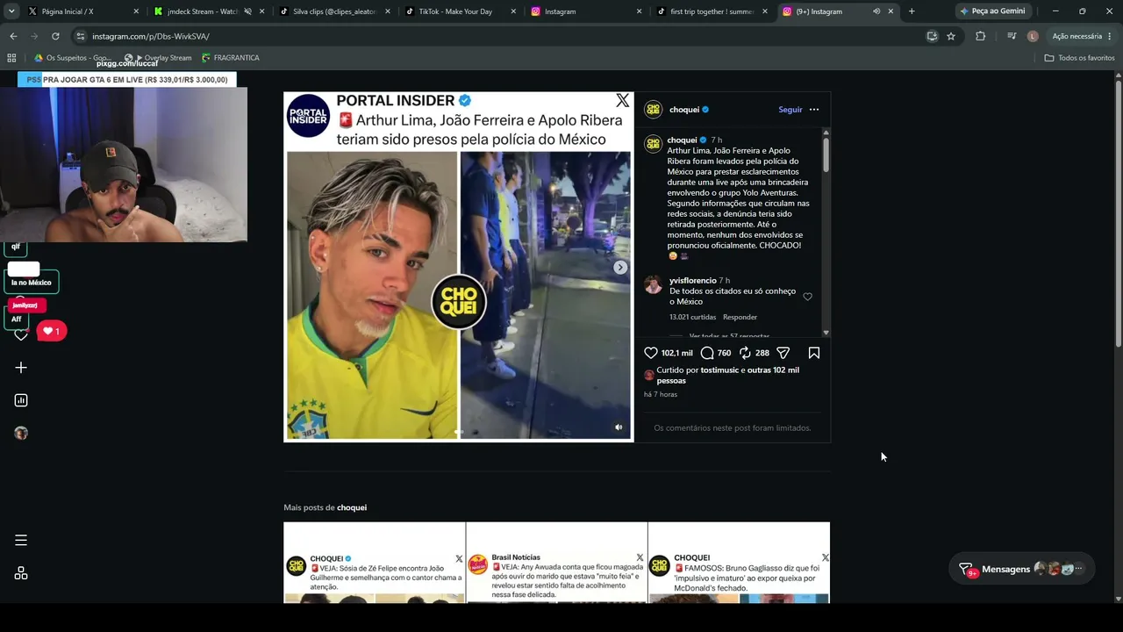Open Instagram notifications heart in left sidebar
This screenshot has height=632, width=1123.
21,334
